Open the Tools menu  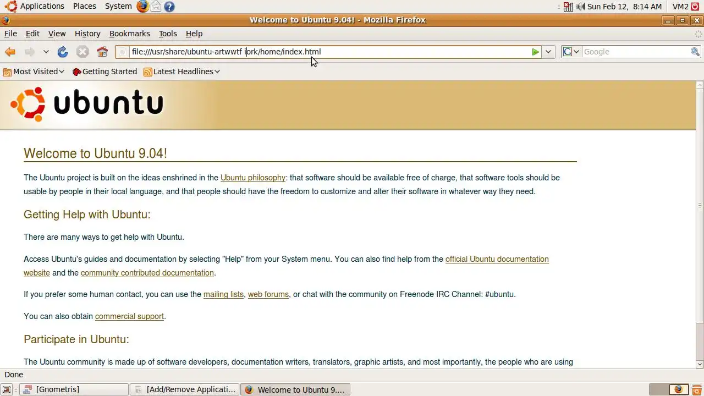pyautogui.click(x=168, y=34)
